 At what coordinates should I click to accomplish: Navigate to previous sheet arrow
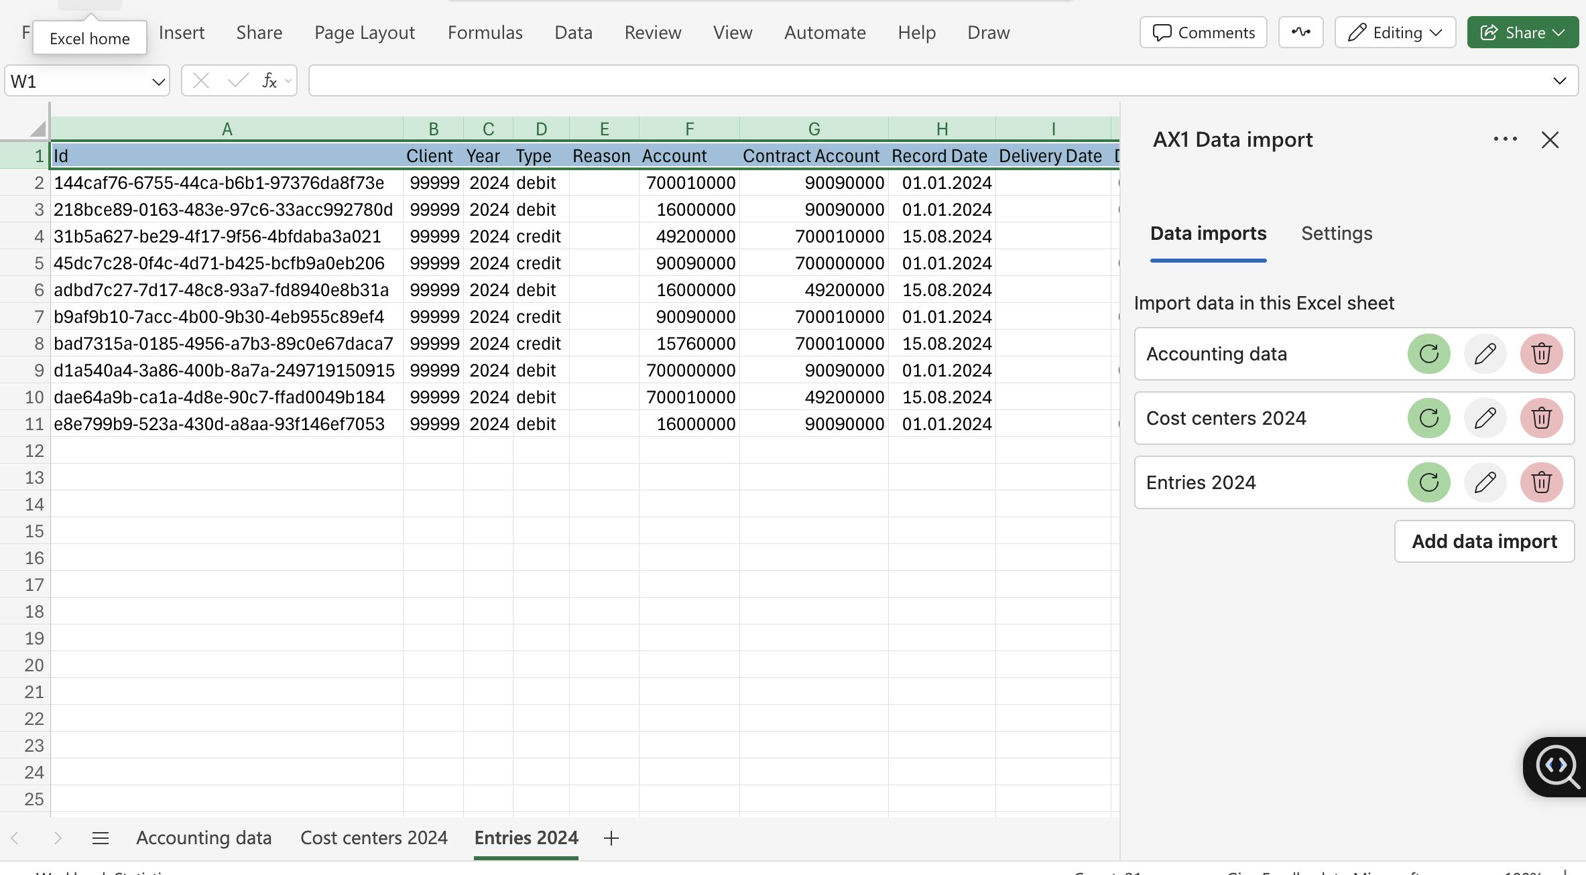pos(15,837)
